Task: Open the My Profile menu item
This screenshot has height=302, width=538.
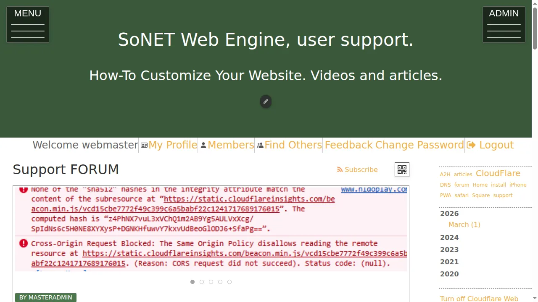Action: 173,145
